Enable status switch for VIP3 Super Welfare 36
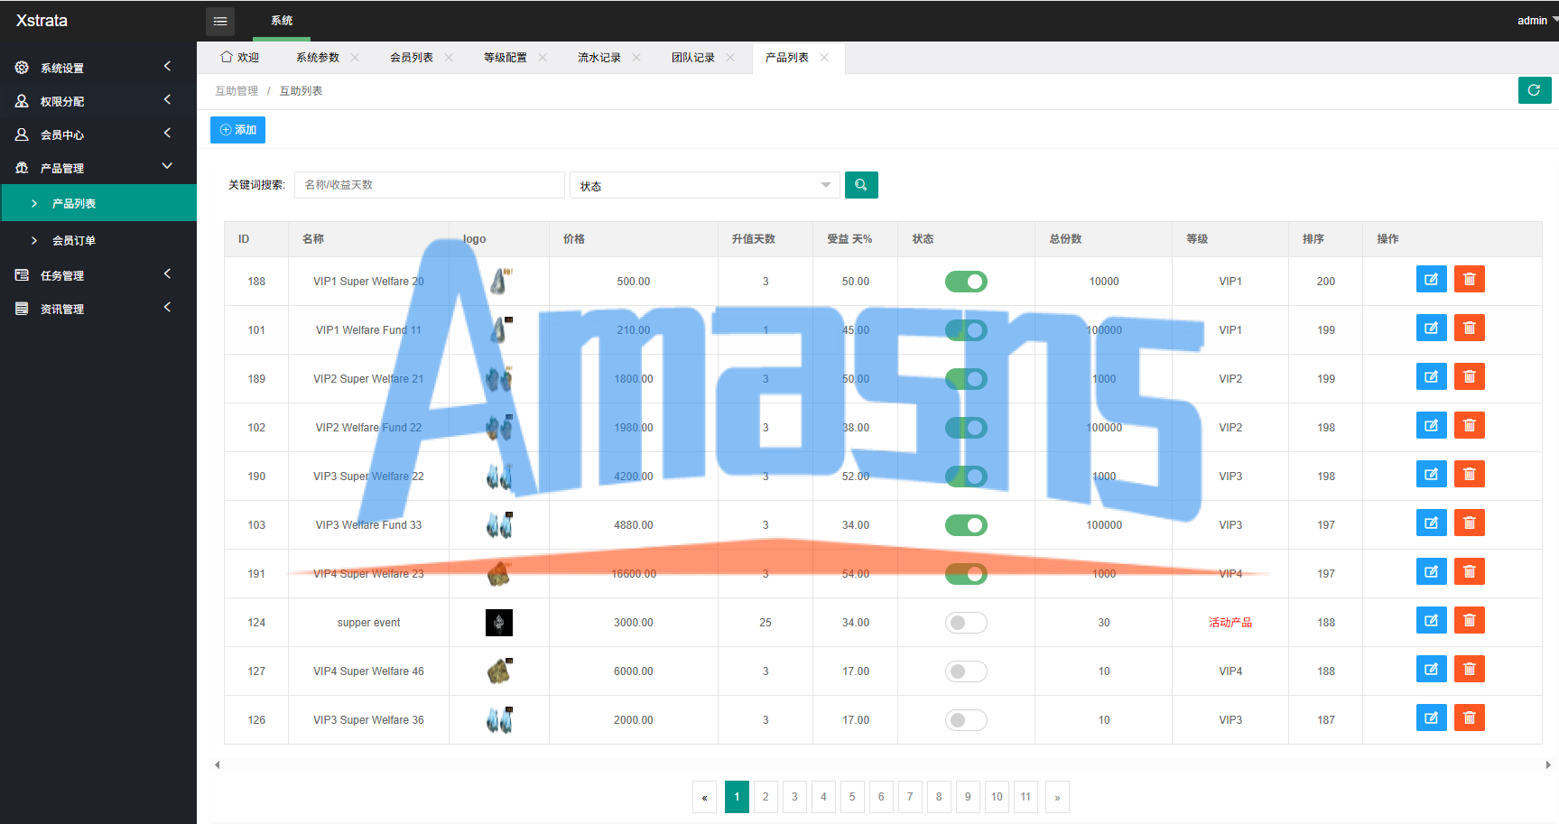 966,720
